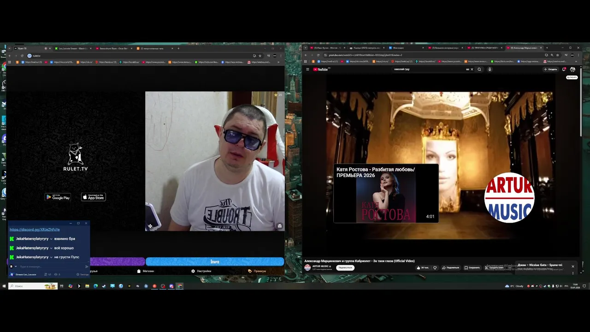Open taskbar clock and date

(576, 286)
